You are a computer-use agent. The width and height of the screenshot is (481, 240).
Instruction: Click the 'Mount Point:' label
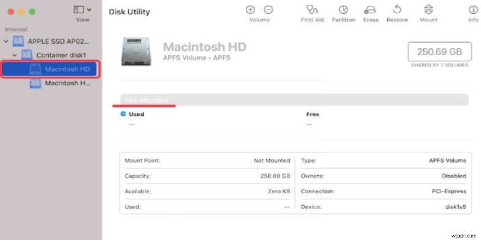142,160
